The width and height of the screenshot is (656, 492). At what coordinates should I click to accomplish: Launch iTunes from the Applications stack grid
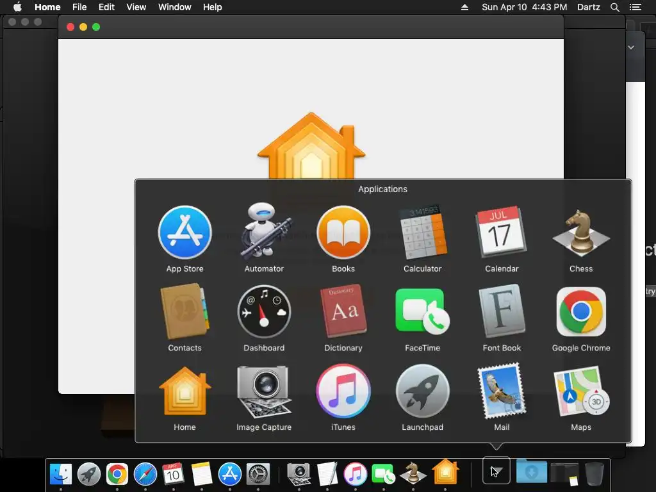coord(343,391)
